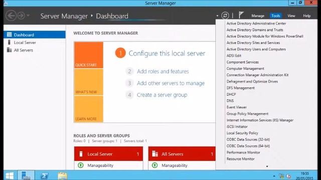Open Group Policy Management
This screenshot has width=321, height=180.
point(247,113)
